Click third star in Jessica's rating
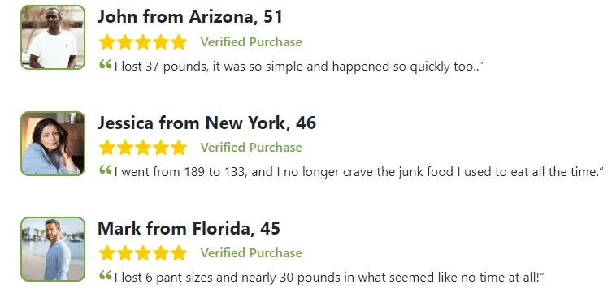Viewport: 612px width, 297px height. 143,148
